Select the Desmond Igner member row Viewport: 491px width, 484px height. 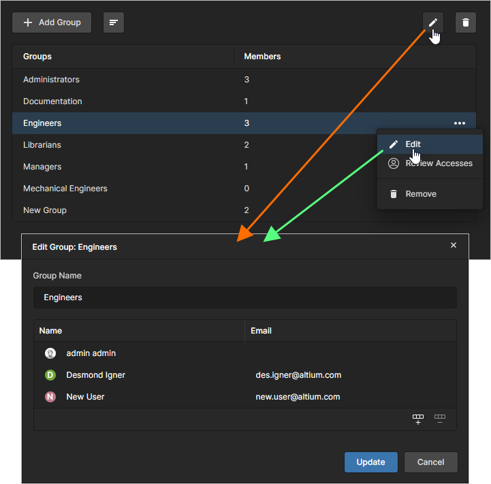tap(245, 375)
